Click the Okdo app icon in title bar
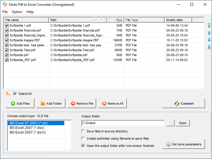212x159 pixels. coord(5,4)
